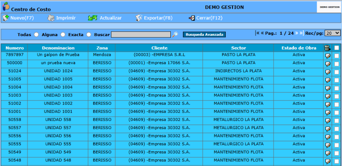The height and width of the screenshot is (166, 342).
Task: Click the Actualizar refresh icon
Action: [93, 18]
